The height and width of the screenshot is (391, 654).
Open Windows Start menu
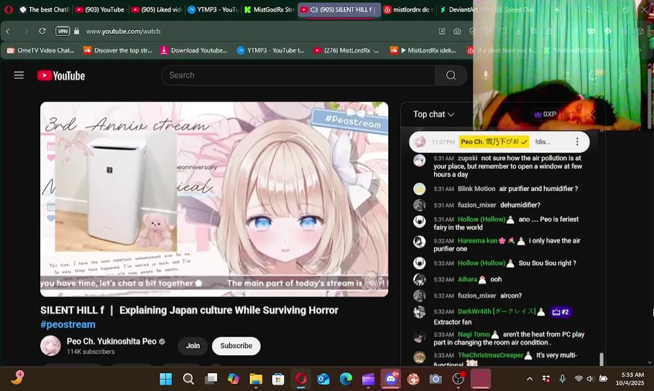tap(166, 379)
